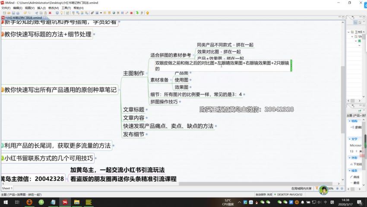367x207 pixels.
Task: Open the 插入(I) menu
Action: [x=41, y=8]
